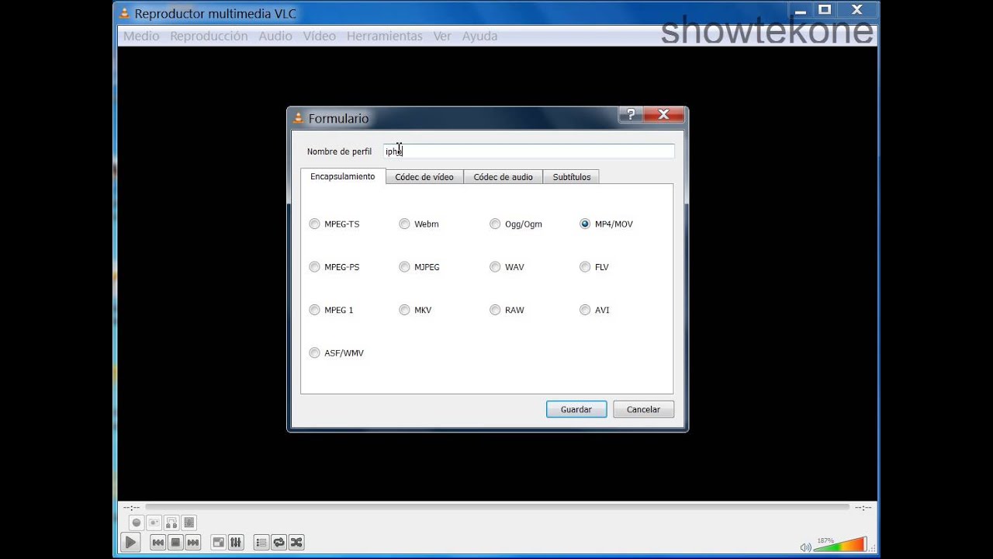The width and height of the screenshot is (993, 559).
Task: Open the Ver menu
Action: point(442,36)
